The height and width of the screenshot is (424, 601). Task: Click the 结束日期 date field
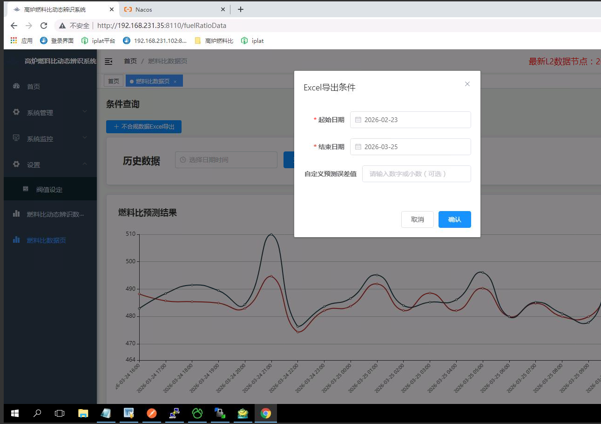point(410,147)
